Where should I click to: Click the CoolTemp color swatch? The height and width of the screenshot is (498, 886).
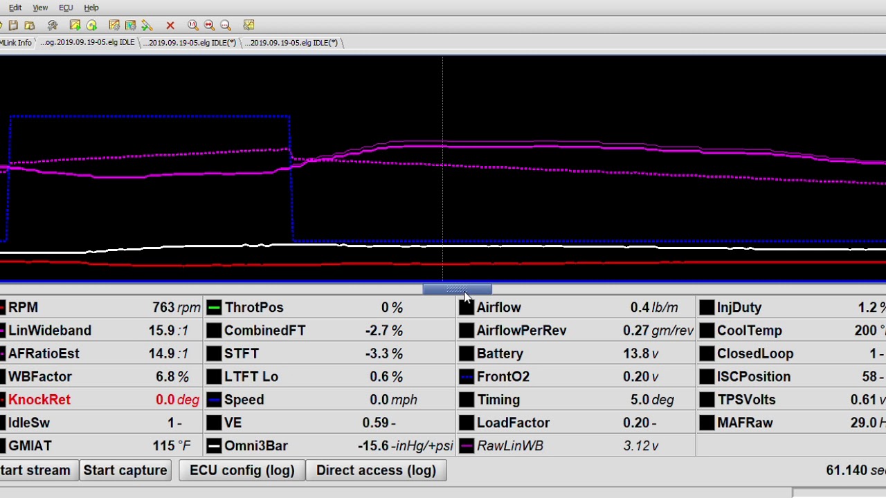707,331
